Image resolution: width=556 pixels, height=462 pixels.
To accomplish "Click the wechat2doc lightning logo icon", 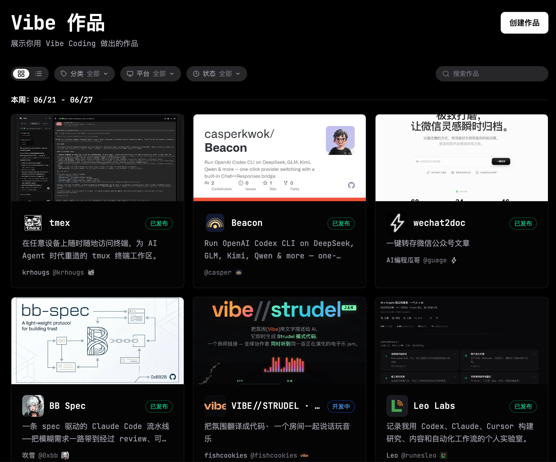I will 397,223.
